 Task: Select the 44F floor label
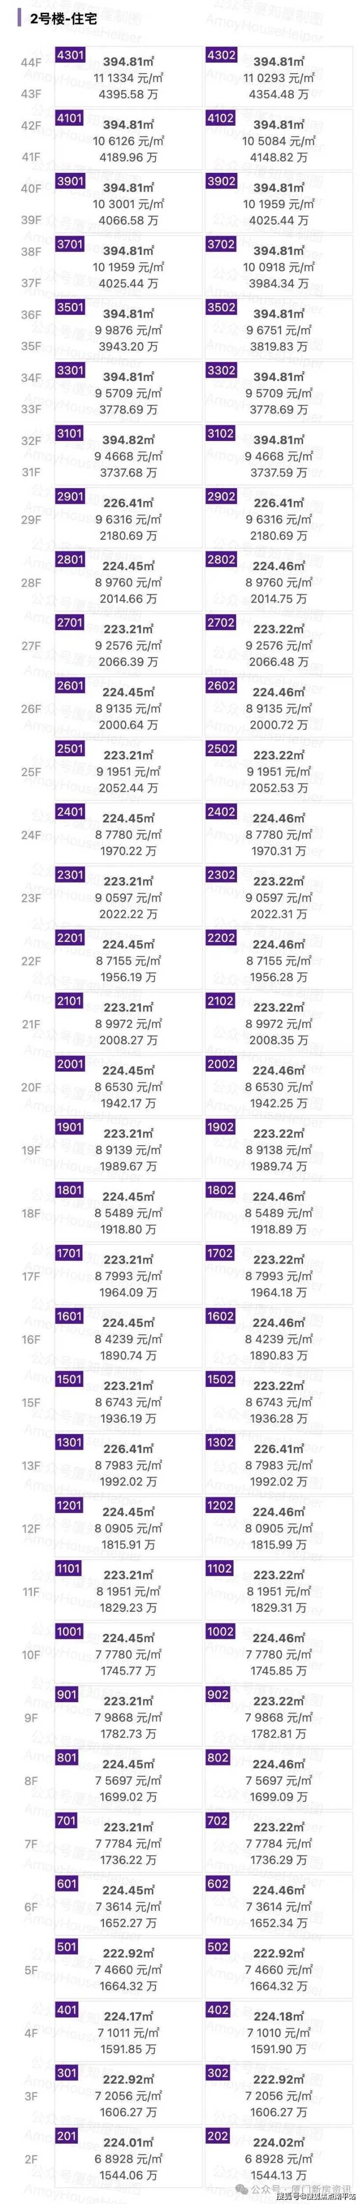pyautogui.click(x=31, y=62)
